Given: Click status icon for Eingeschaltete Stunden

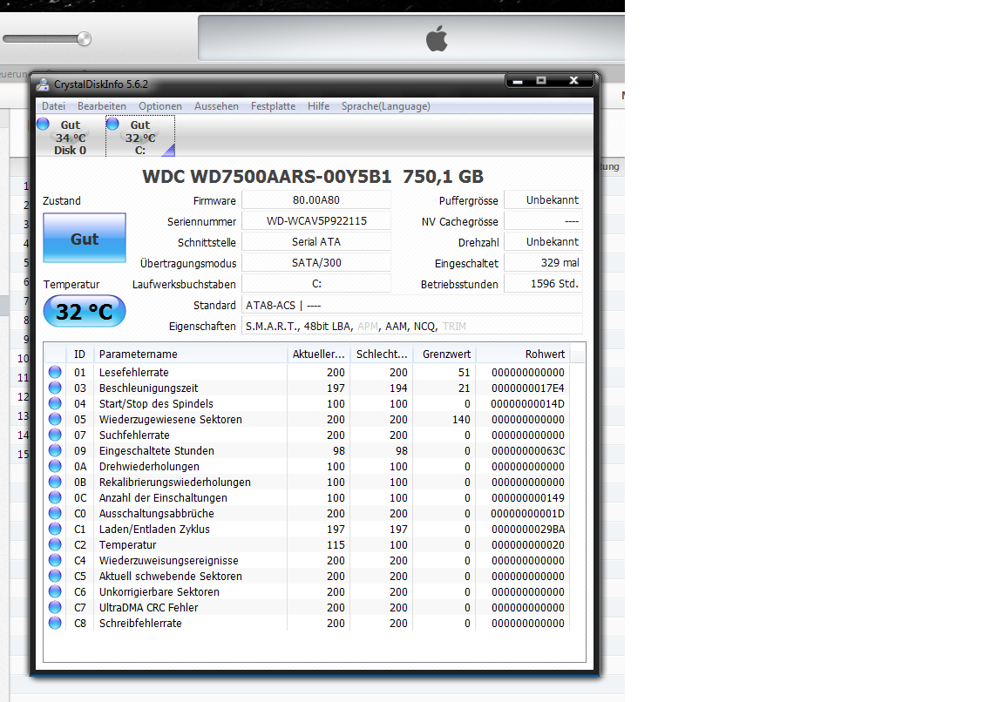Looking at the screenshot, I should (55, 450).
